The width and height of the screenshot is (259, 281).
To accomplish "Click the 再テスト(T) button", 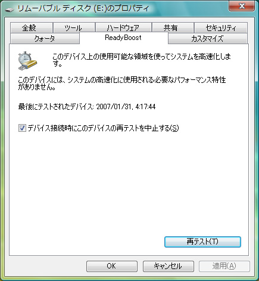I will (202, 242).
